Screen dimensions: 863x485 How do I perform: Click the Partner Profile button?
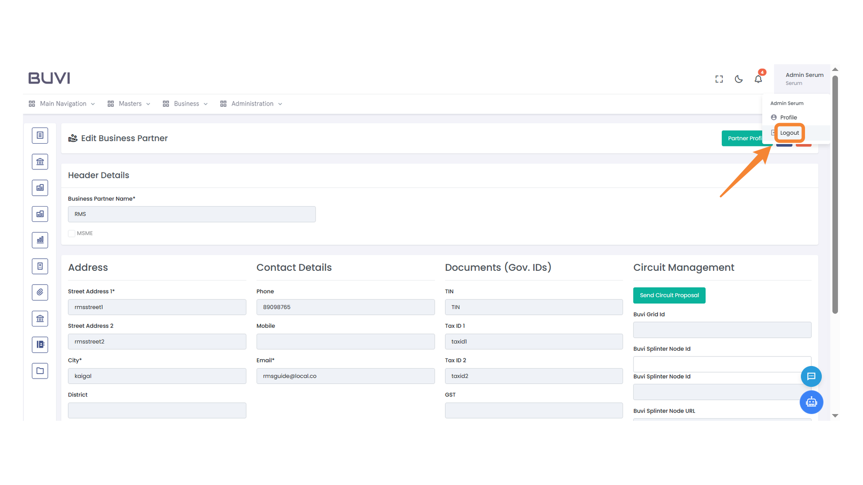coord(743,138)
